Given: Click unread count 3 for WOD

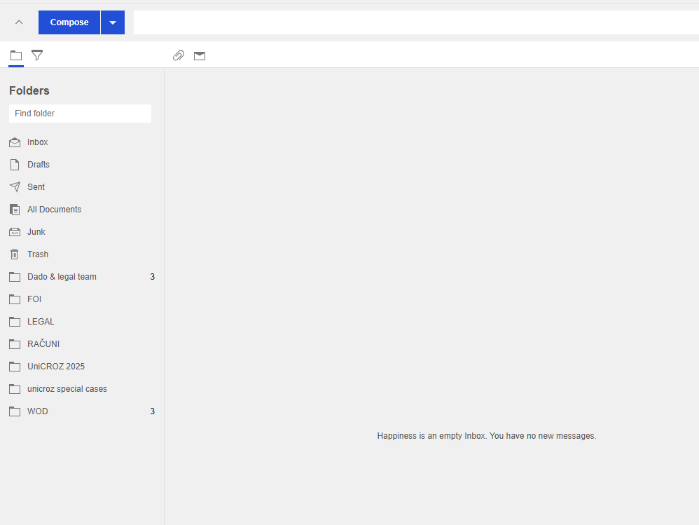Looking at the screenshot, I should click(x=153, y=411).
